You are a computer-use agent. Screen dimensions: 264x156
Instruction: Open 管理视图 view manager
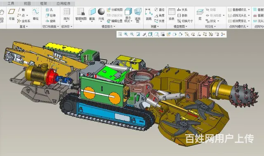click(81, 14)
